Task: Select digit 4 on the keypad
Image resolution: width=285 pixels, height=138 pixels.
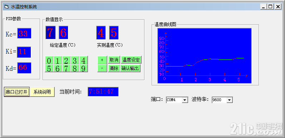Action: coord(83,60)
